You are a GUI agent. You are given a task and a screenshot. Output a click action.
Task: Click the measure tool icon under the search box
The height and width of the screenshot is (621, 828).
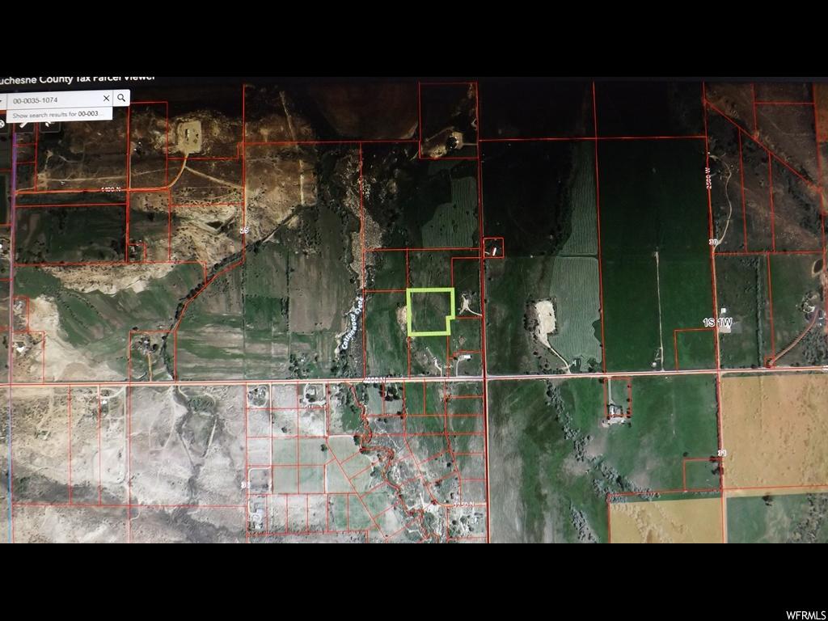[x=23, y=125]
